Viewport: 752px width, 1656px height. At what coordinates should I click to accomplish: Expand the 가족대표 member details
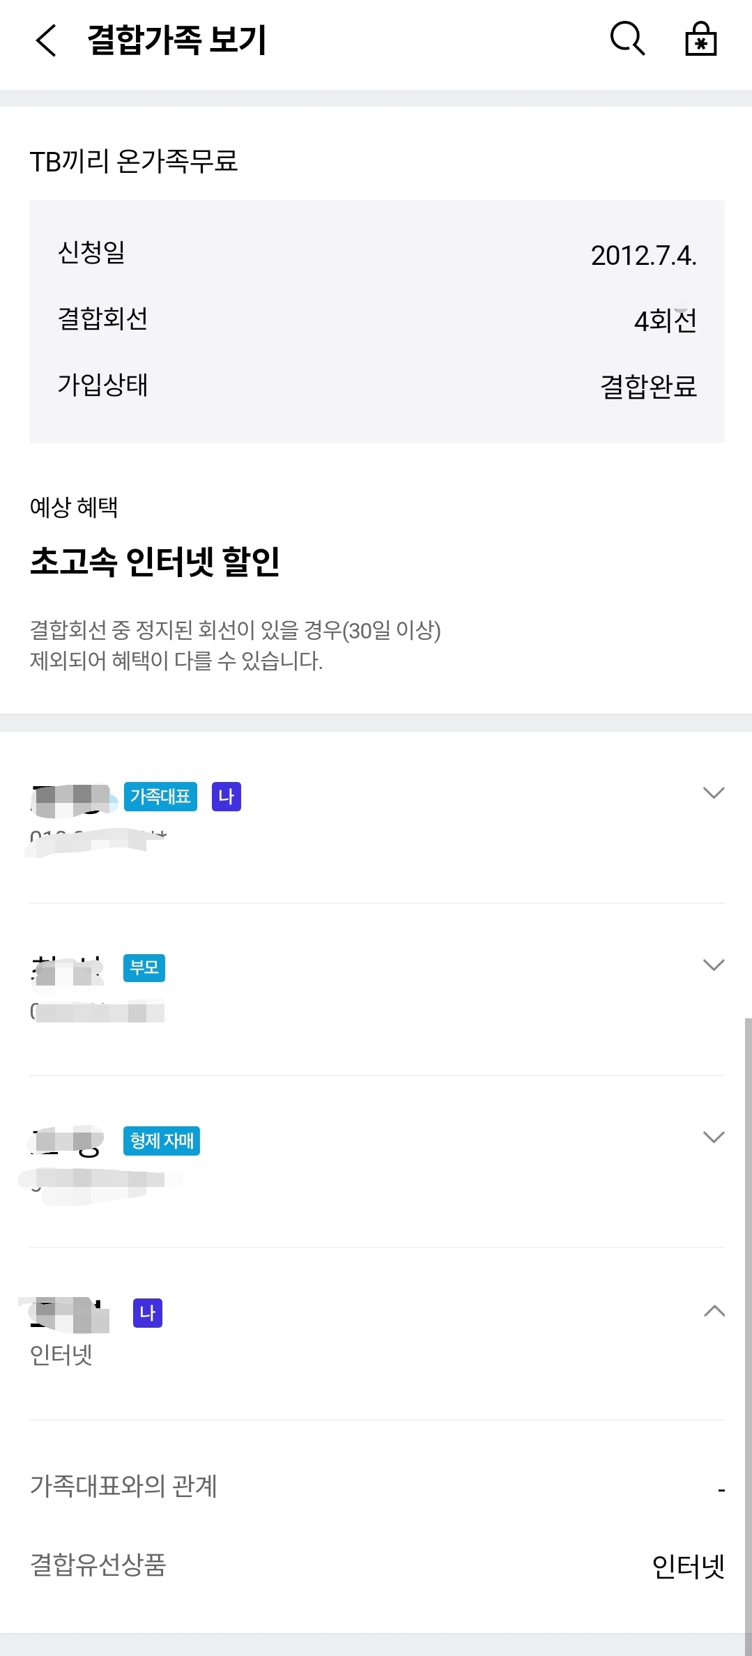pos(714,793)
